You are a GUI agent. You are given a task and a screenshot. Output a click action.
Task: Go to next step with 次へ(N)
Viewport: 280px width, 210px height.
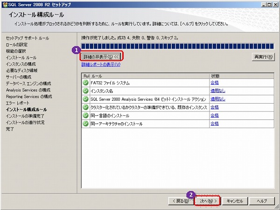(x=208, y=201)
